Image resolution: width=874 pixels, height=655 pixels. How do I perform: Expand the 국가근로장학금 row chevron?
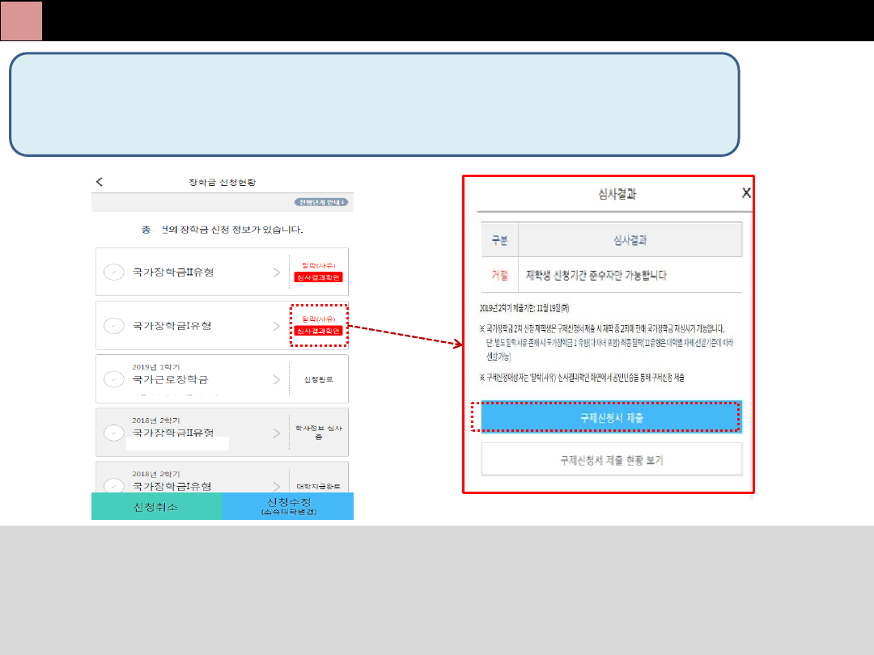point(277,379)
